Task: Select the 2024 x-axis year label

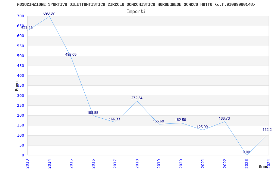Action: click(269, 164)
